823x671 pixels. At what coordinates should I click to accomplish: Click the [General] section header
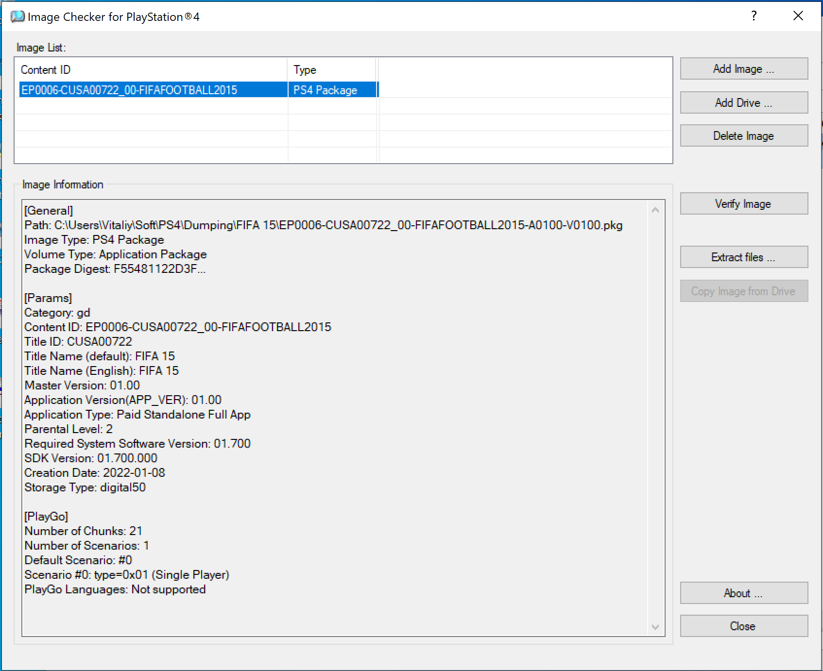pos(49,211)
